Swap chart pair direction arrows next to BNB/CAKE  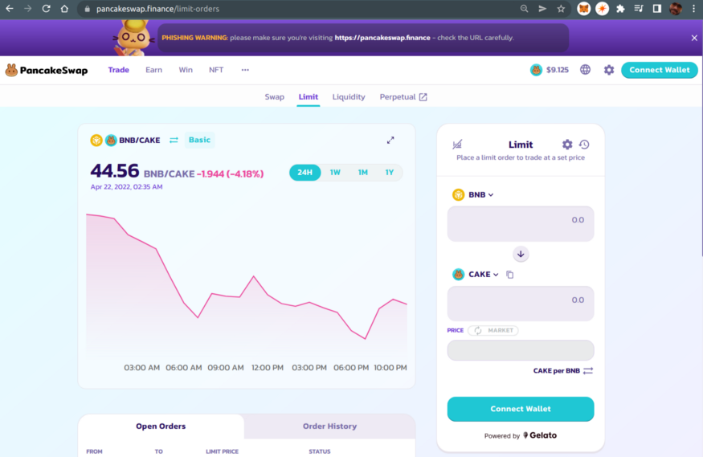tap(174, 141)
